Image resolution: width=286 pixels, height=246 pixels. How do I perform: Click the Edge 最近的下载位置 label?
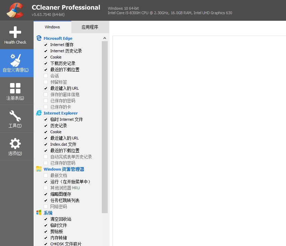[x=65, y=70]
